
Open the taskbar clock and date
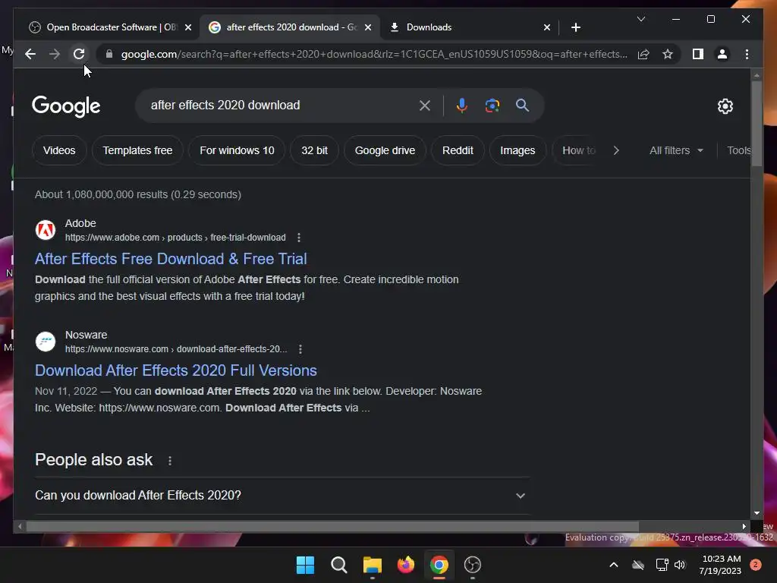[x=720, y=565]
